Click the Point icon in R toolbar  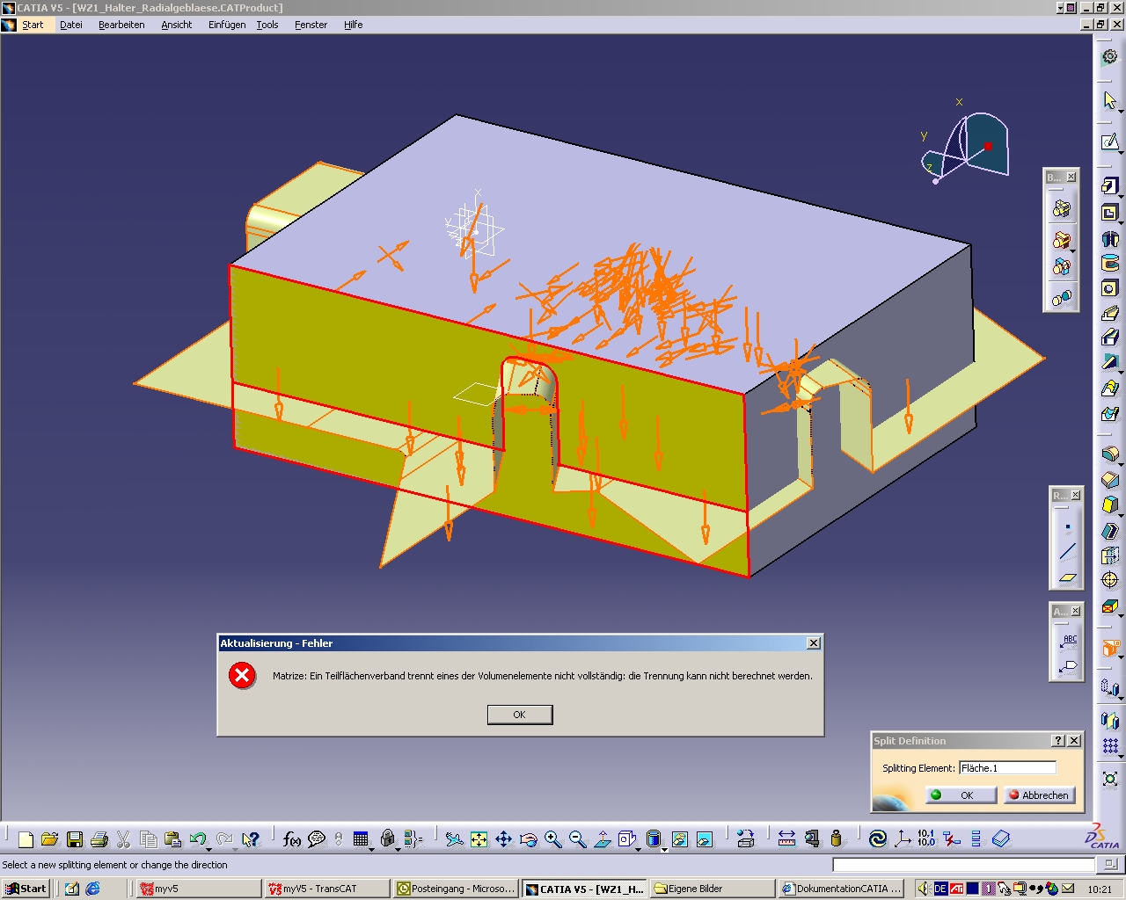click(1067, 527)
